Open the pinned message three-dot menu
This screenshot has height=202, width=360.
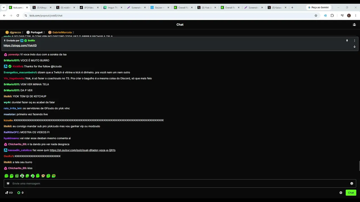(354, 41)
